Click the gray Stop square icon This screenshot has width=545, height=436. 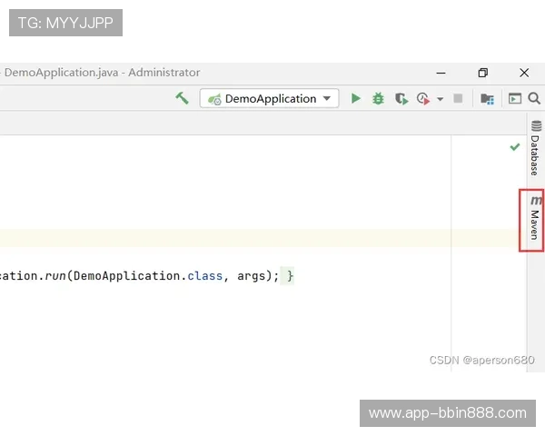458,98
